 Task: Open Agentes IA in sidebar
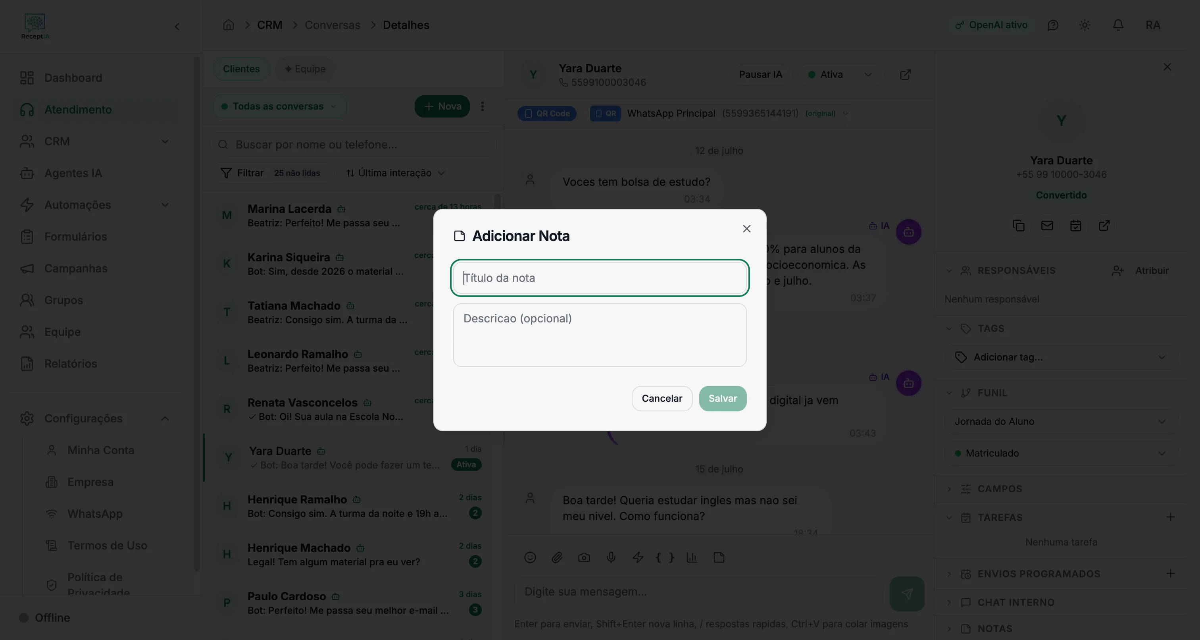point(95,173)
